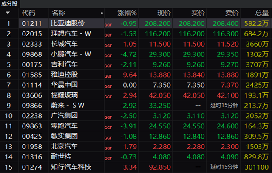272x173 pixels.
Task: Select stock name 北京汽车
Action: (x=64, y=146)
